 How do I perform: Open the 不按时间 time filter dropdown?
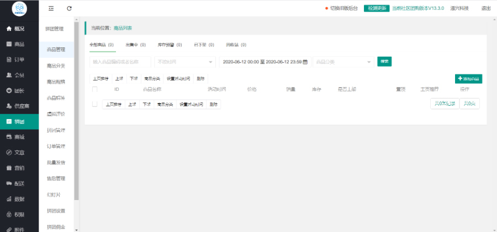(x=185, y=62)
